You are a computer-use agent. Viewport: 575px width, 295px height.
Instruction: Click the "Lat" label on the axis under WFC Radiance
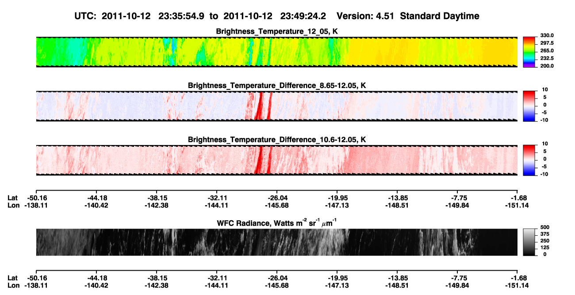click(12, 277)
